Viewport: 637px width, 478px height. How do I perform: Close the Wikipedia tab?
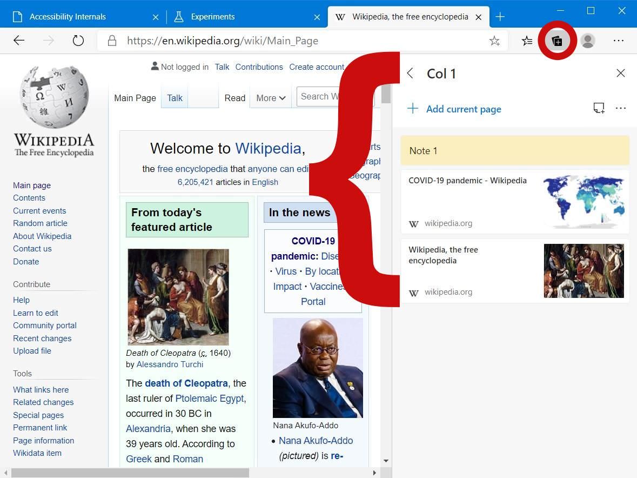pos(479,17)
